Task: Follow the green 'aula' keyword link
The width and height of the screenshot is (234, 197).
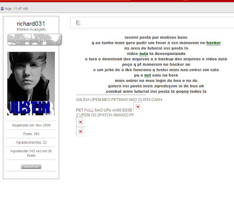Action: (143, 54)
